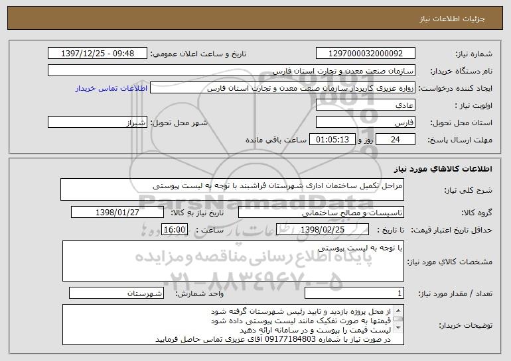Screen dimensions: 511x361
Task: Click the label مهلت ارسال پاسخ
Action: [x=460, y=140]
